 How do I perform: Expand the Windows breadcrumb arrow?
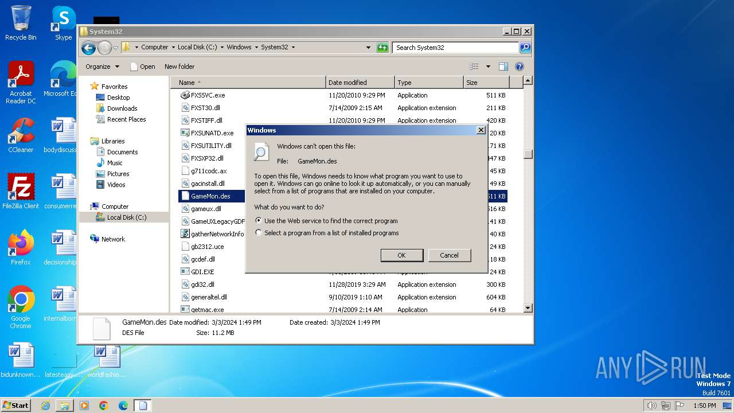coord(256,48)
